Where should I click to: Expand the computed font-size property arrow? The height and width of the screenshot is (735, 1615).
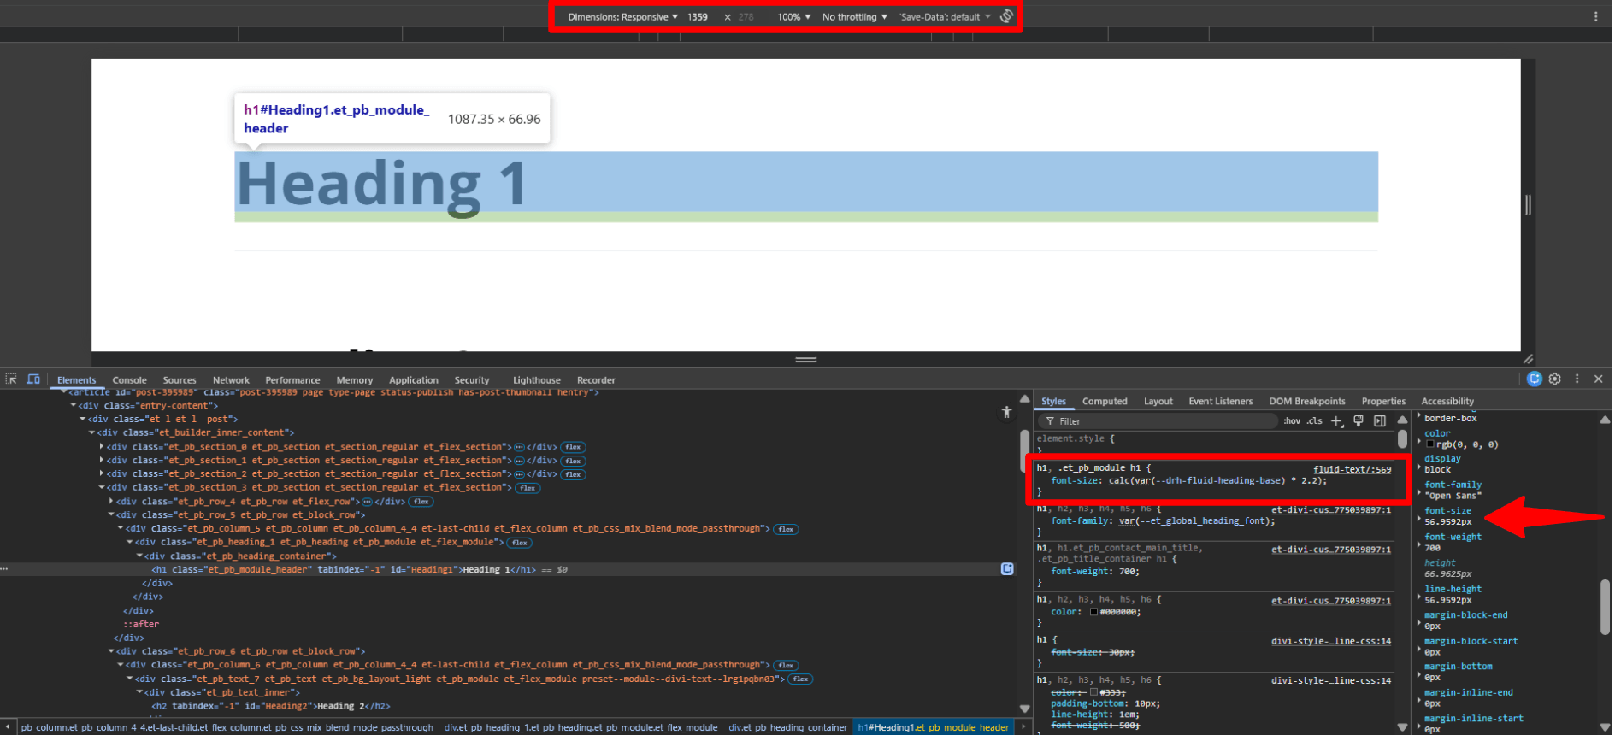pos(1419,518)
